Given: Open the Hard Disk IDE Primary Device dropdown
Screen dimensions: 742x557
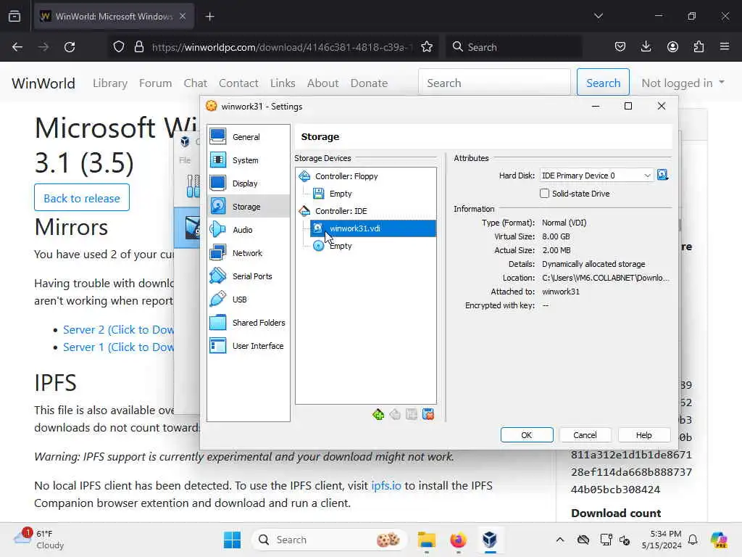Looking at the screenshot, I should pyautogui.click(x=596, y=176).
